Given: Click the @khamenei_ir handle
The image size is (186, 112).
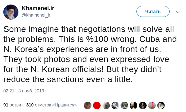Looking at the screenshot, I should pyautogui.click(x=36, y=15).
